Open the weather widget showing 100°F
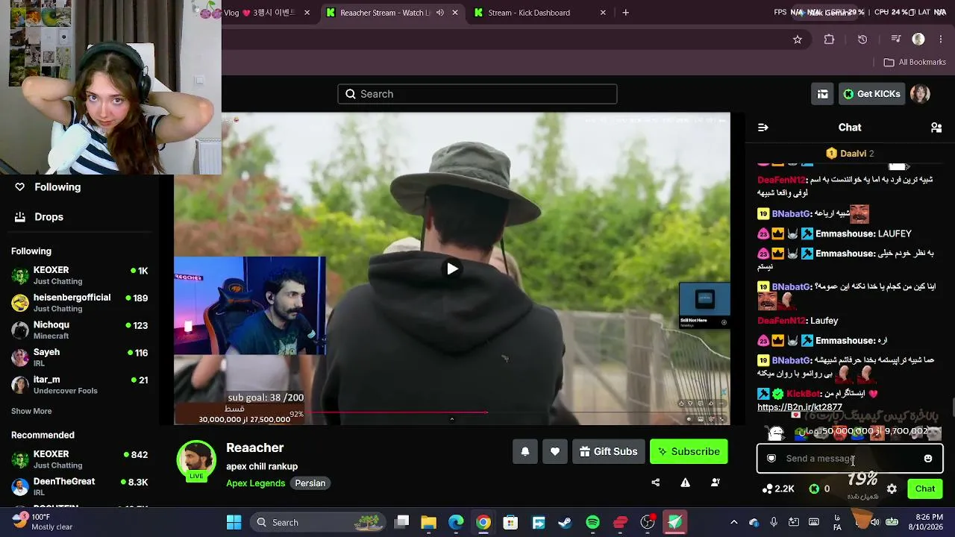Viewport: 955px width, 537px height. pos(42,522)
